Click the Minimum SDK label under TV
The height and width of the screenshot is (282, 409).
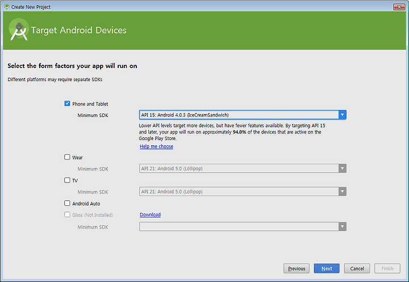click(93, 192)
